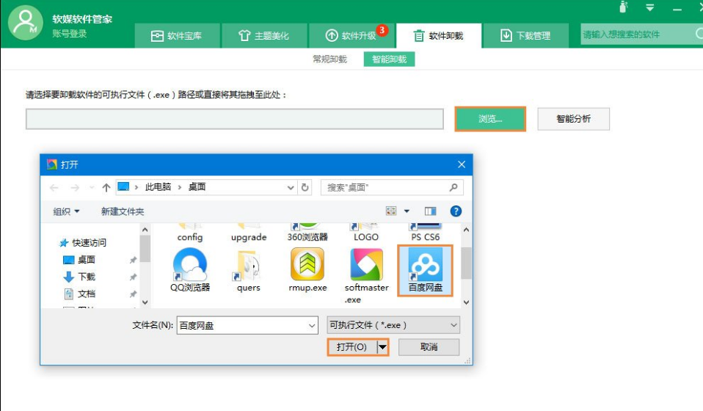Click the 智能分析 button
This screenshot has height=411, width=703.
573,119
